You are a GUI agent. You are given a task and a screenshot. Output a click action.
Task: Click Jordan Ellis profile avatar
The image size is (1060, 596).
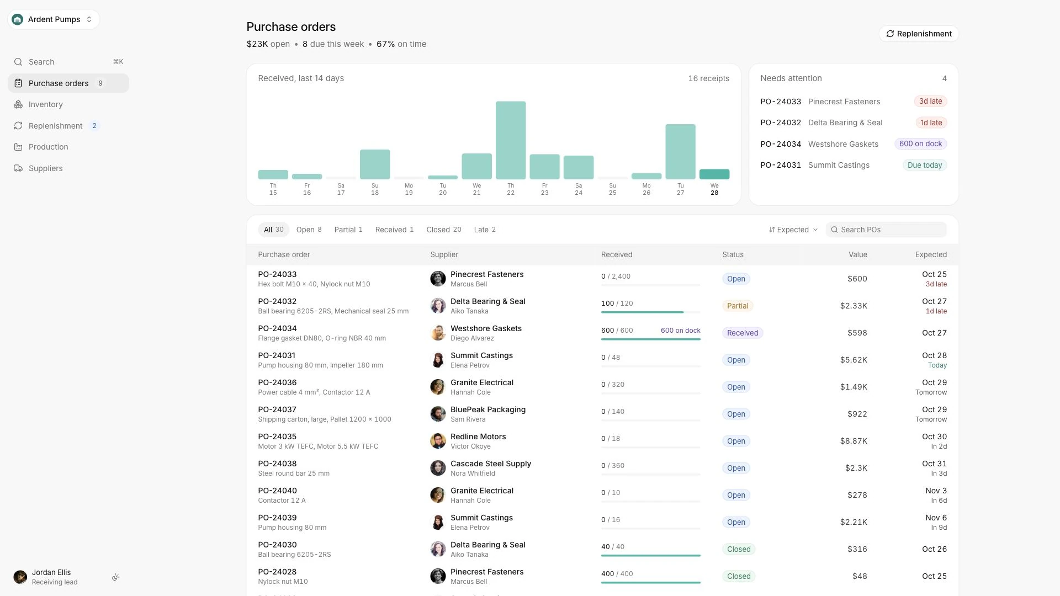pyautogui.click(x=20, y=577)
